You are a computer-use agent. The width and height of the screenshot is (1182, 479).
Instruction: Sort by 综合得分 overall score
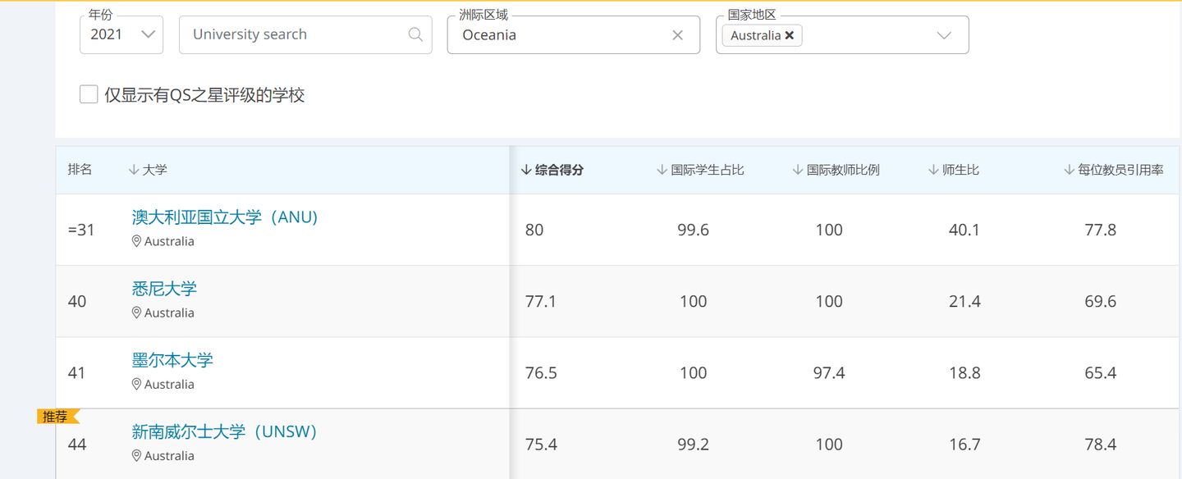click(552, 170)
